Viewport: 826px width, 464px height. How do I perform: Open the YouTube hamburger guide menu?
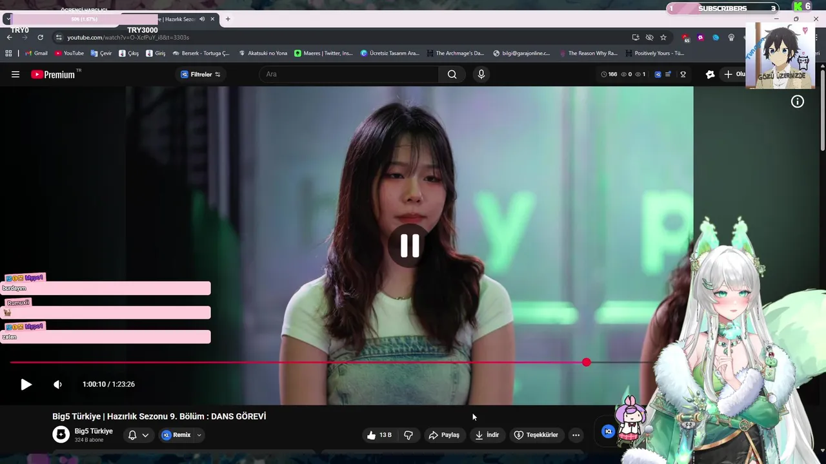pyautogui.click(x=15, y=74)
